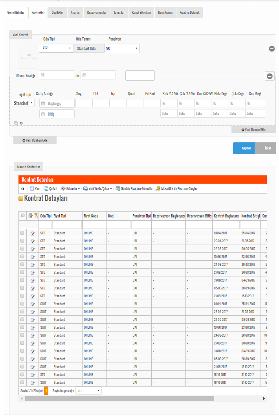Click Yeni in the Kontrat toolbar

pos(35,189)
